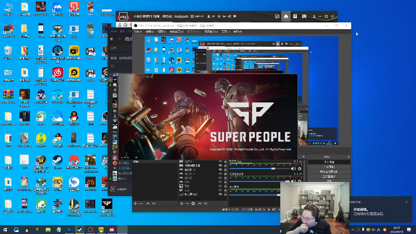Toggle lock on display capture source at bottom
The width and height of the screenshot is (416, 234).
pyautogui.click(x=226, y=194)
